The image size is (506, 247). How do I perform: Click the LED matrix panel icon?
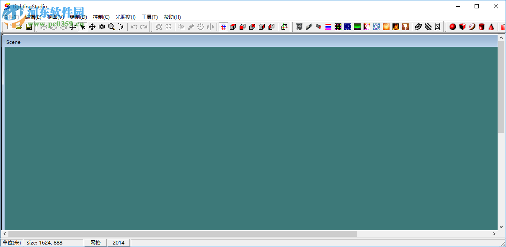pos(337,26)
